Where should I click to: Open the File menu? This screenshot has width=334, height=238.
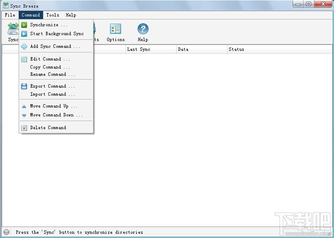click(x=10, y=15)
